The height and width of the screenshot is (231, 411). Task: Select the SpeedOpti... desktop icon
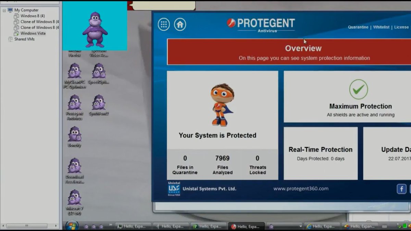pos(99,74)
